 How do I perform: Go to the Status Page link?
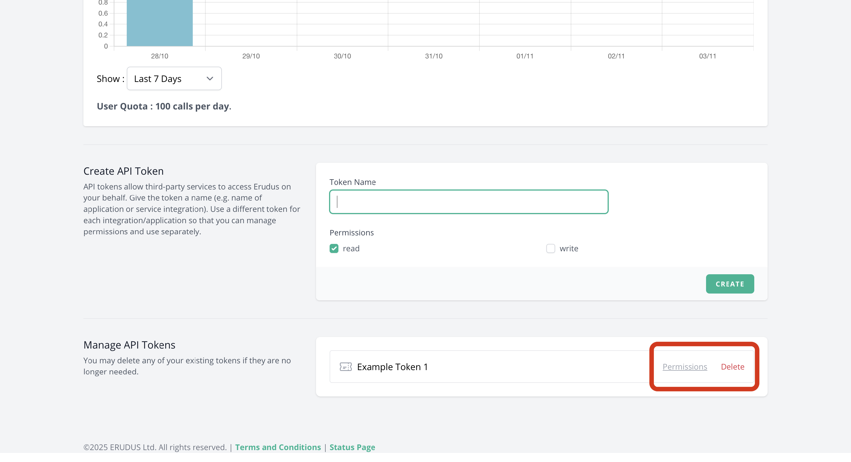click(x=352, y=447)
